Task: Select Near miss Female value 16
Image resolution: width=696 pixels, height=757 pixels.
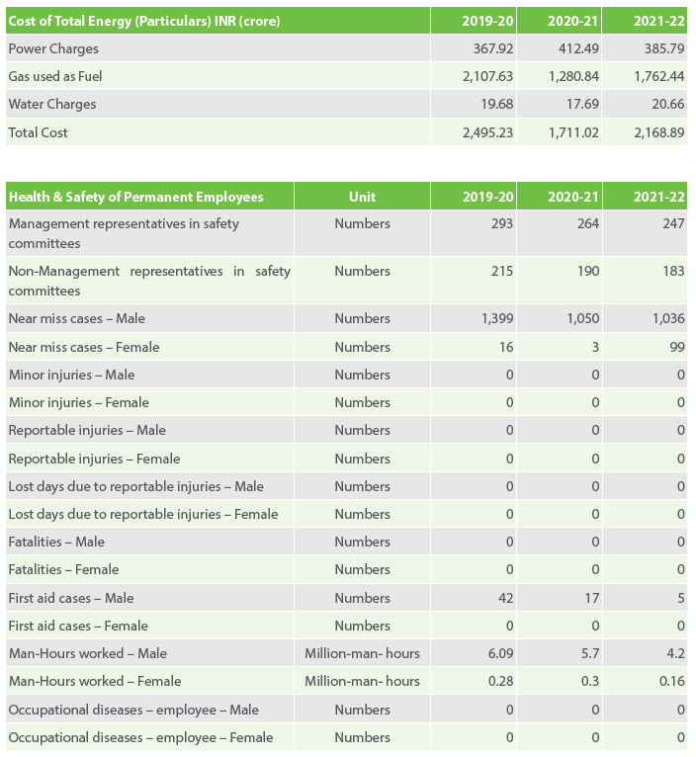Action: pos(506,347)
